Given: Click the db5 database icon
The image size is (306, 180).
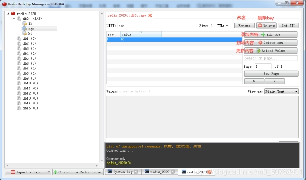Looking at the screenshot, I should point(19,58).
